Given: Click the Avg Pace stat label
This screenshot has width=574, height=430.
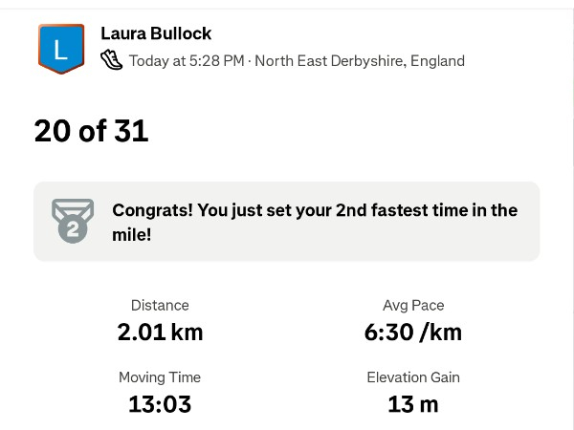Looking at the screenshot, I should coord(413,305).
